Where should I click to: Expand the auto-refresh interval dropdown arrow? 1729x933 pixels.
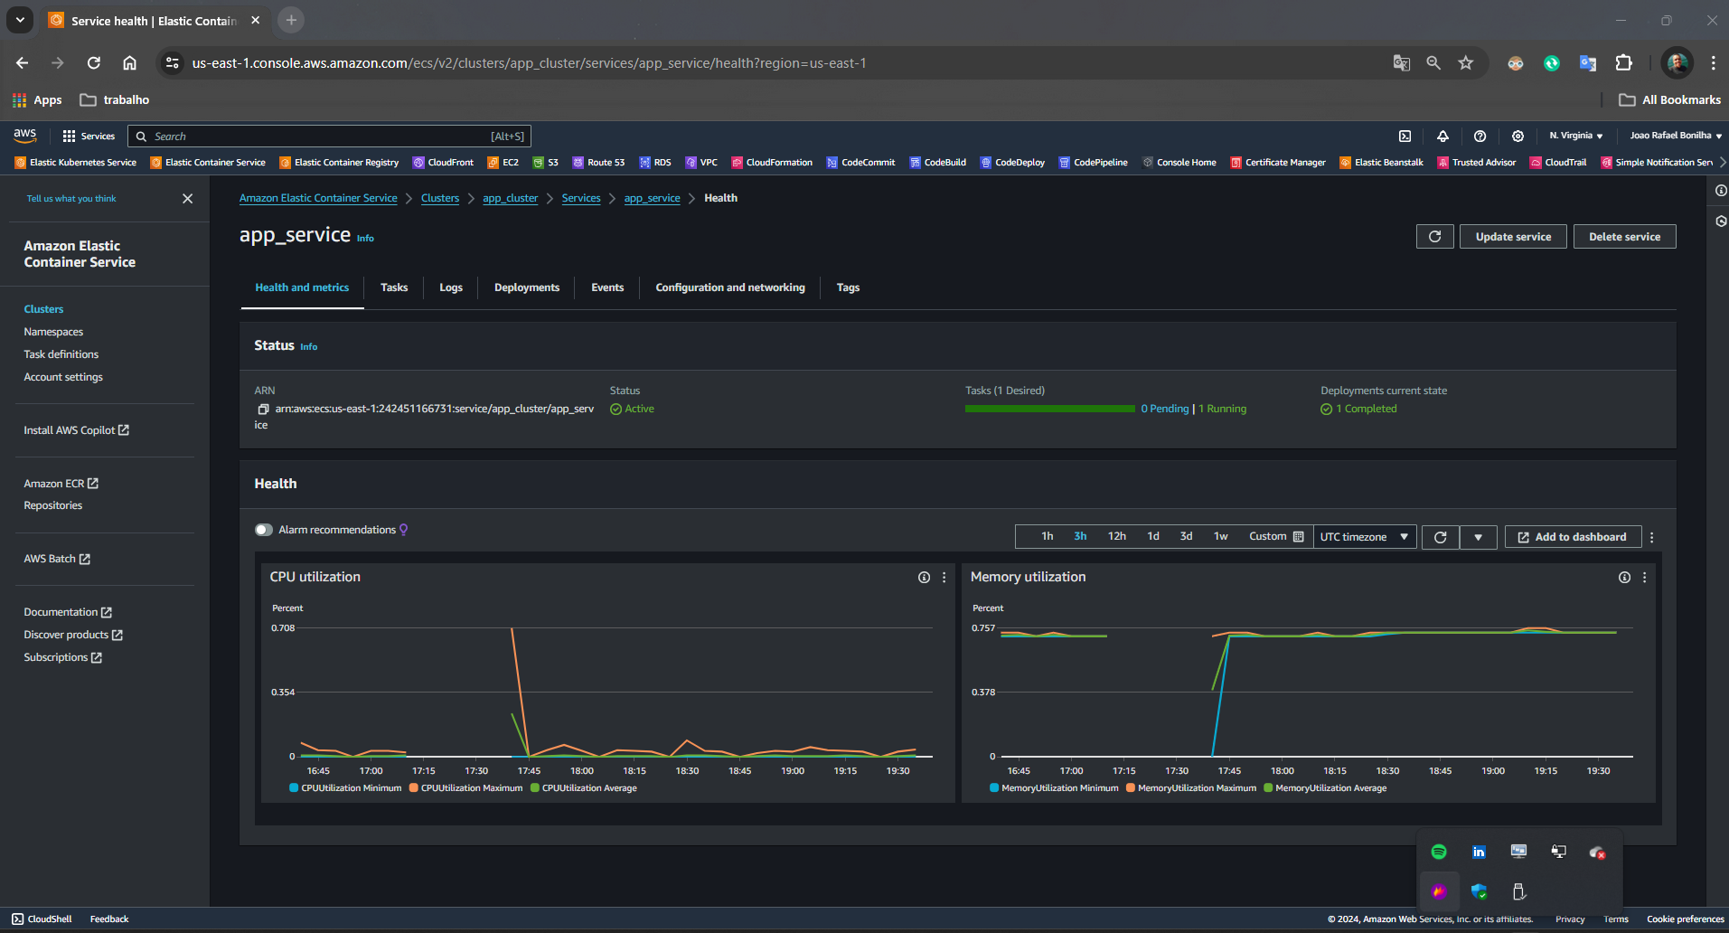(x=1479, y=537)
